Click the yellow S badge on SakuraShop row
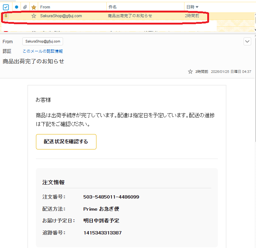The height and width of the screenshot is (248, 256). tap(6, 16)
